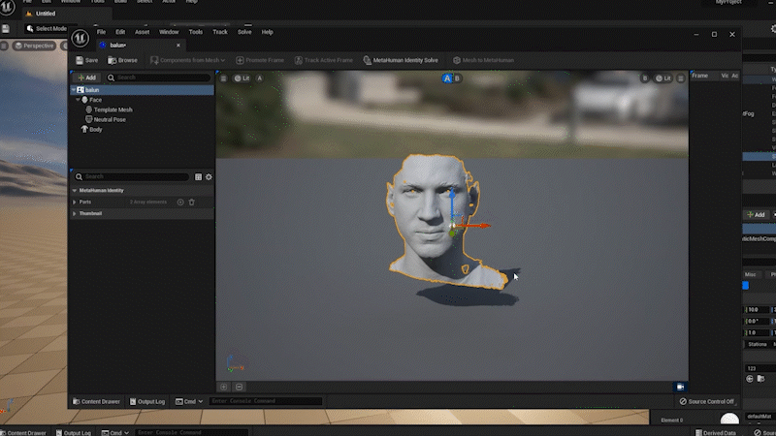Toggle the camera icon in viewport corner

coord(680,387)
